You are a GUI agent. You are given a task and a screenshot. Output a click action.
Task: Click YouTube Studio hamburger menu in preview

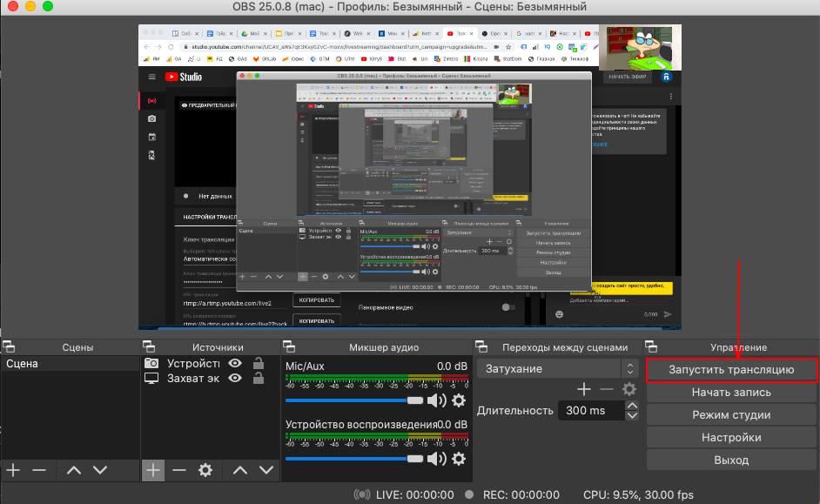pyautogui.click(x=152, y=77)
